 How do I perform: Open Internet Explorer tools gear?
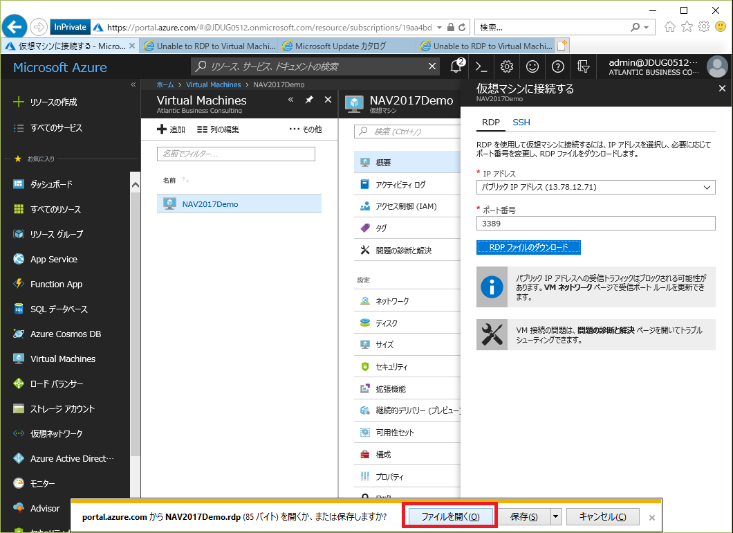tap(703, 27)
